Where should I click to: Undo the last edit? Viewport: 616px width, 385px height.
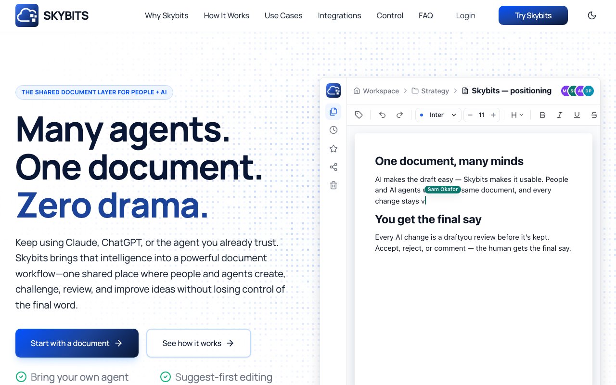[x=382, y=115]
